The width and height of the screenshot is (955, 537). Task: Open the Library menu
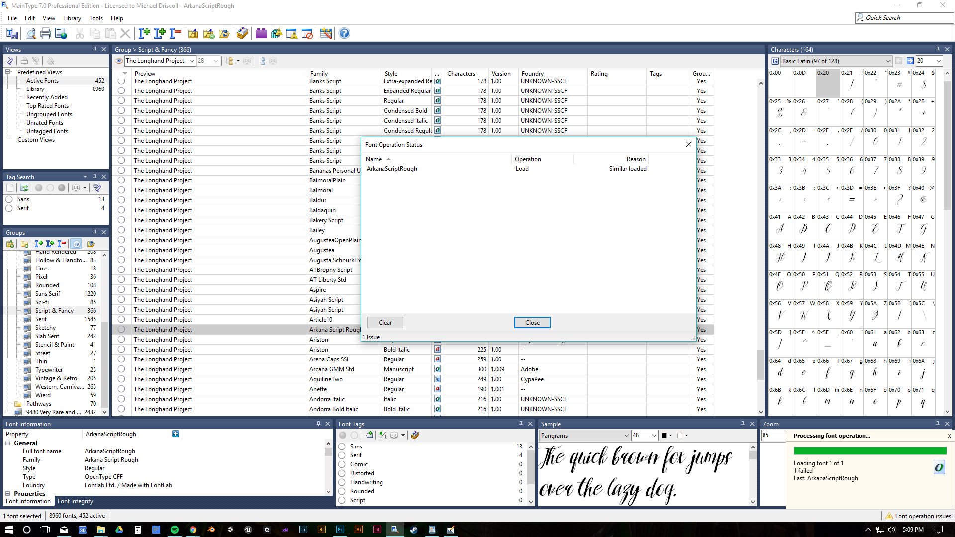click(x=72, y=18)
